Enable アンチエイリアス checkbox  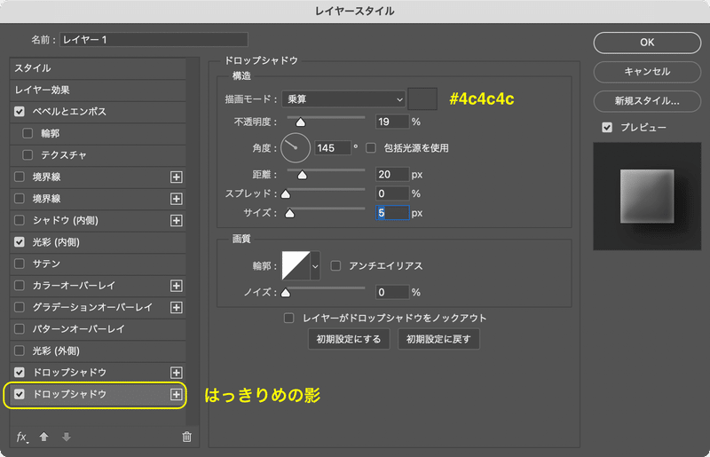(x=335, y=265)
